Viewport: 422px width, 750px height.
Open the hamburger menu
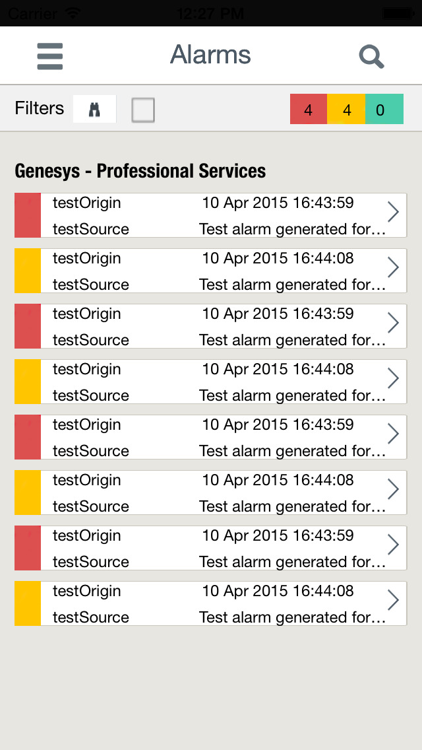(x=50, y=56)
